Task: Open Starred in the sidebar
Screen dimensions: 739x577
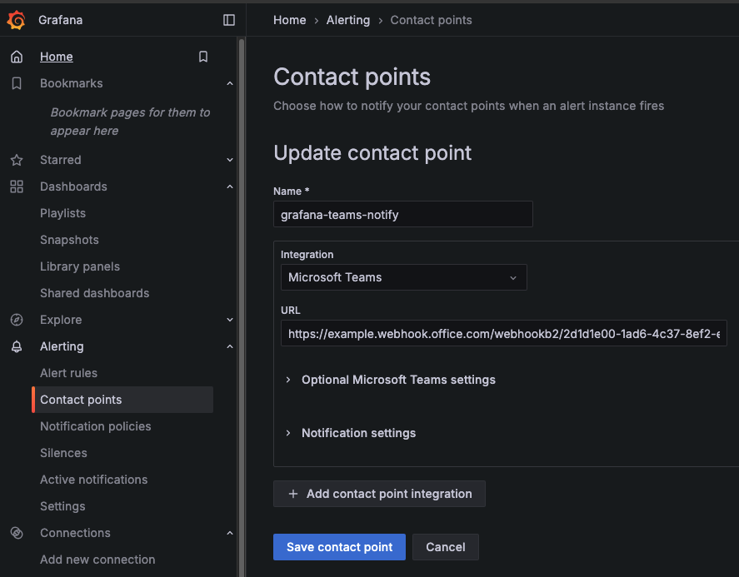Action: coord(60,160)
